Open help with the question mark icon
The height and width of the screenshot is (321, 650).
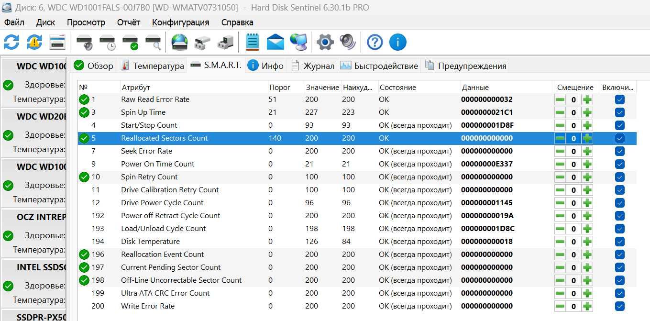point(375,42)
